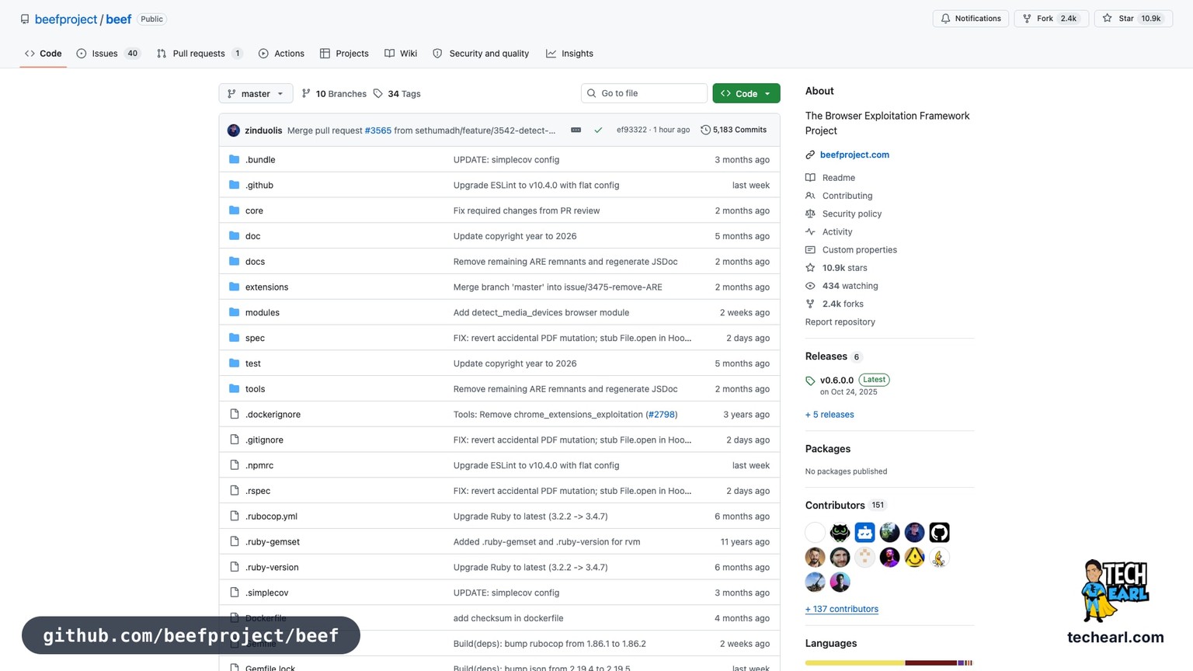Open the Releases heading link
This screenshot has width=1193, height=671.
pyautogui.click(x=826, y=356)
